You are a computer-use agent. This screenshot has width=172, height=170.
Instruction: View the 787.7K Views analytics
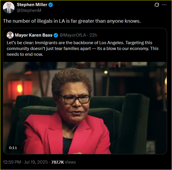click(64, 162)
